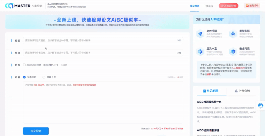Click inside the content paste text area
The image size is (265, 136).
(x=103, y=102)
